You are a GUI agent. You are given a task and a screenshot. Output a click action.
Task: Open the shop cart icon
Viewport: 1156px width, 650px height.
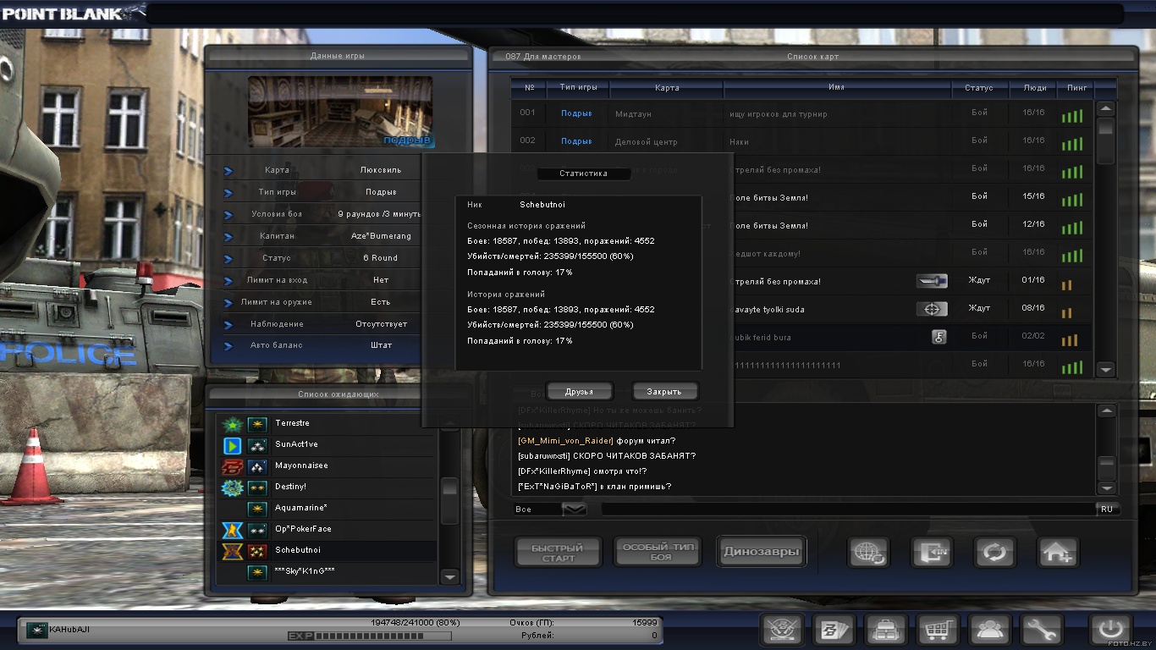tap(938, 631)
